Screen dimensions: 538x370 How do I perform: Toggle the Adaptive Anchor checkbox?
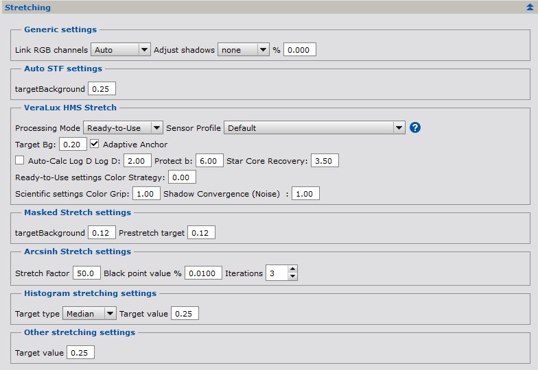95,145
